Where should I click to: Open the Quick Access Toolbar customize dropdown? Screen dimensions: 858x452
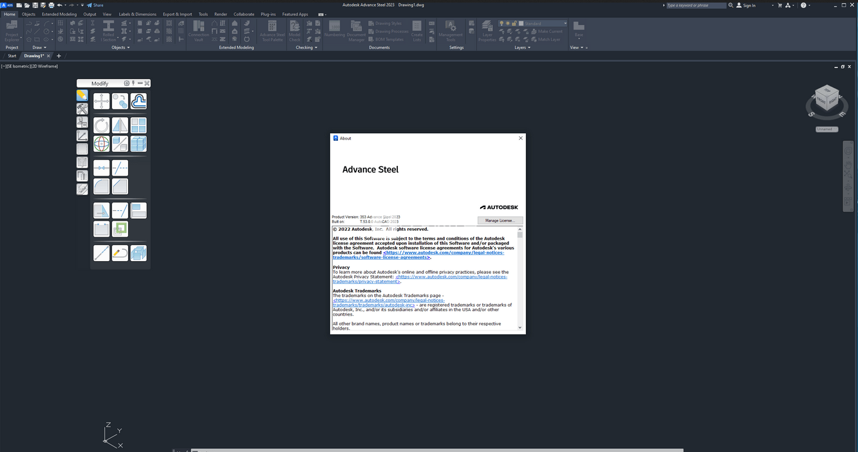(x=82, y=5)
